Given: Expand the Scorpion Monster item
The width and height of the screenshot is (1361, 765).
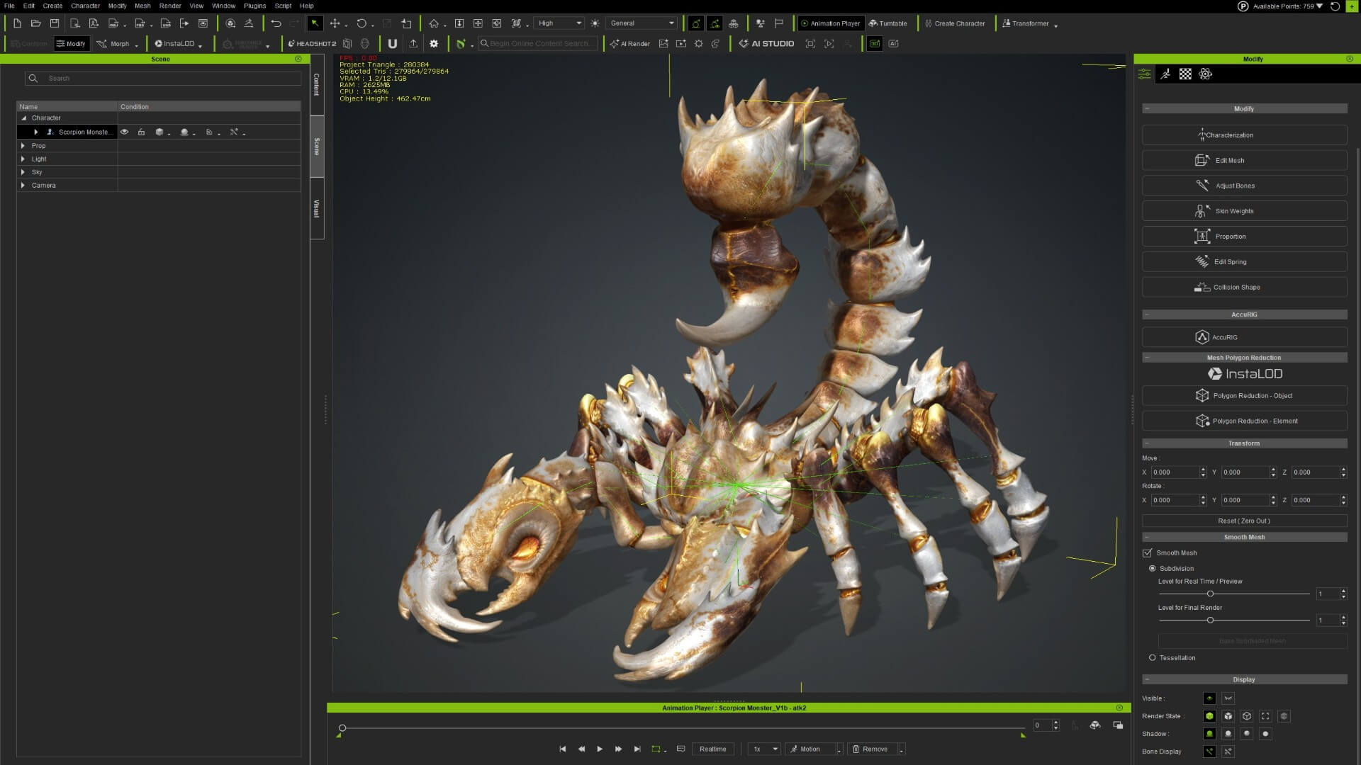Looking at the screenshot, I should 36,132.
